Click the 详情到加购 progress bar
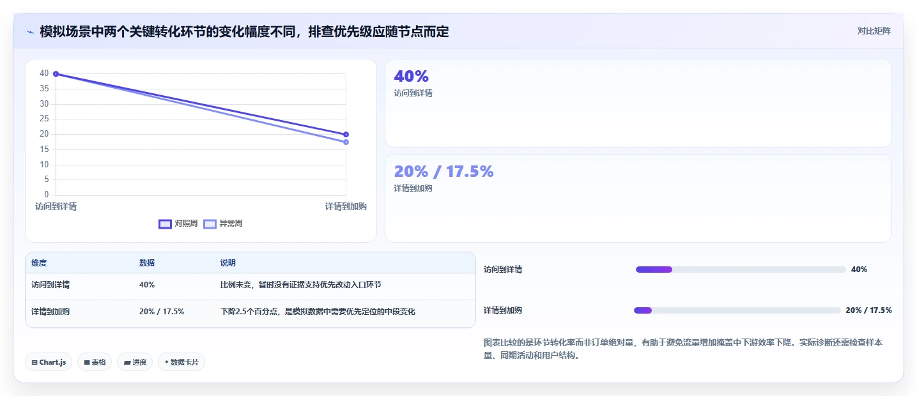 click(x=737, y=310)
